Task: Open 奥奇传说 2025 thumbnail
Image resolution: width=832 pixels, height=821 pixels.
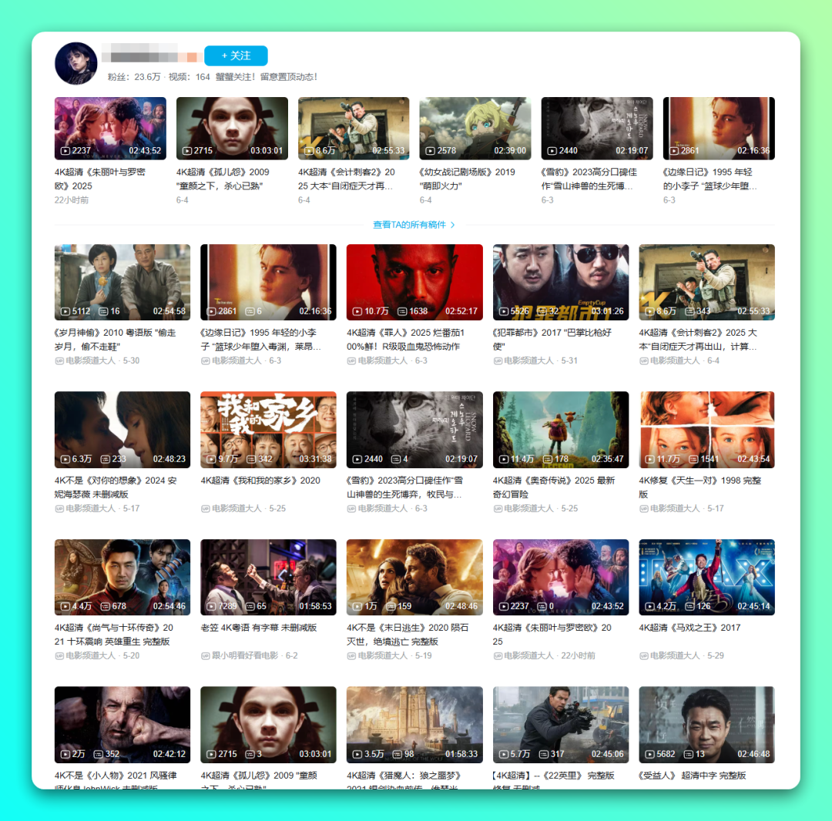Action: 561,430
